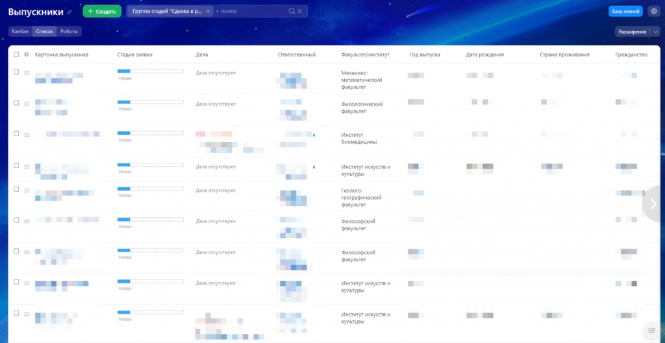The height and width of the screenshot is (343, 665).
Task: Open row menu for Институт биомедицины row
Action: click(27, 134)
